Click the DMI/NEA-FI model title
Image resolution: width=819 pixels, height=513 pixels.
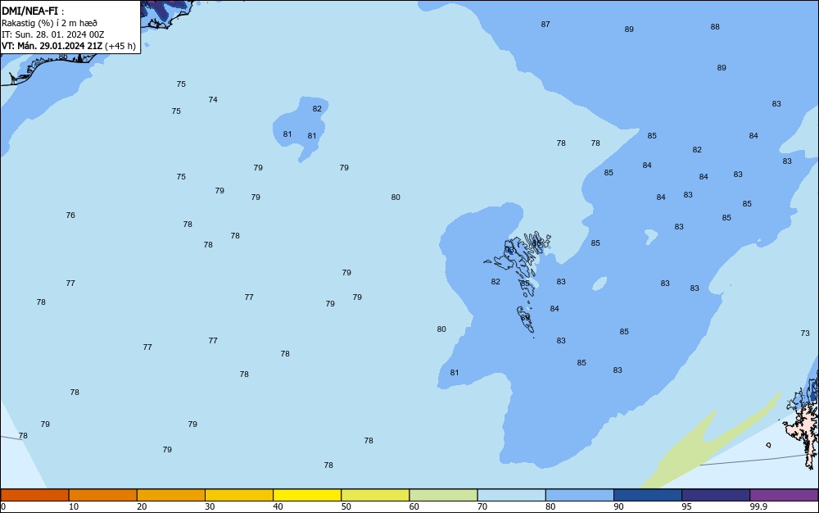pos(33,11)
